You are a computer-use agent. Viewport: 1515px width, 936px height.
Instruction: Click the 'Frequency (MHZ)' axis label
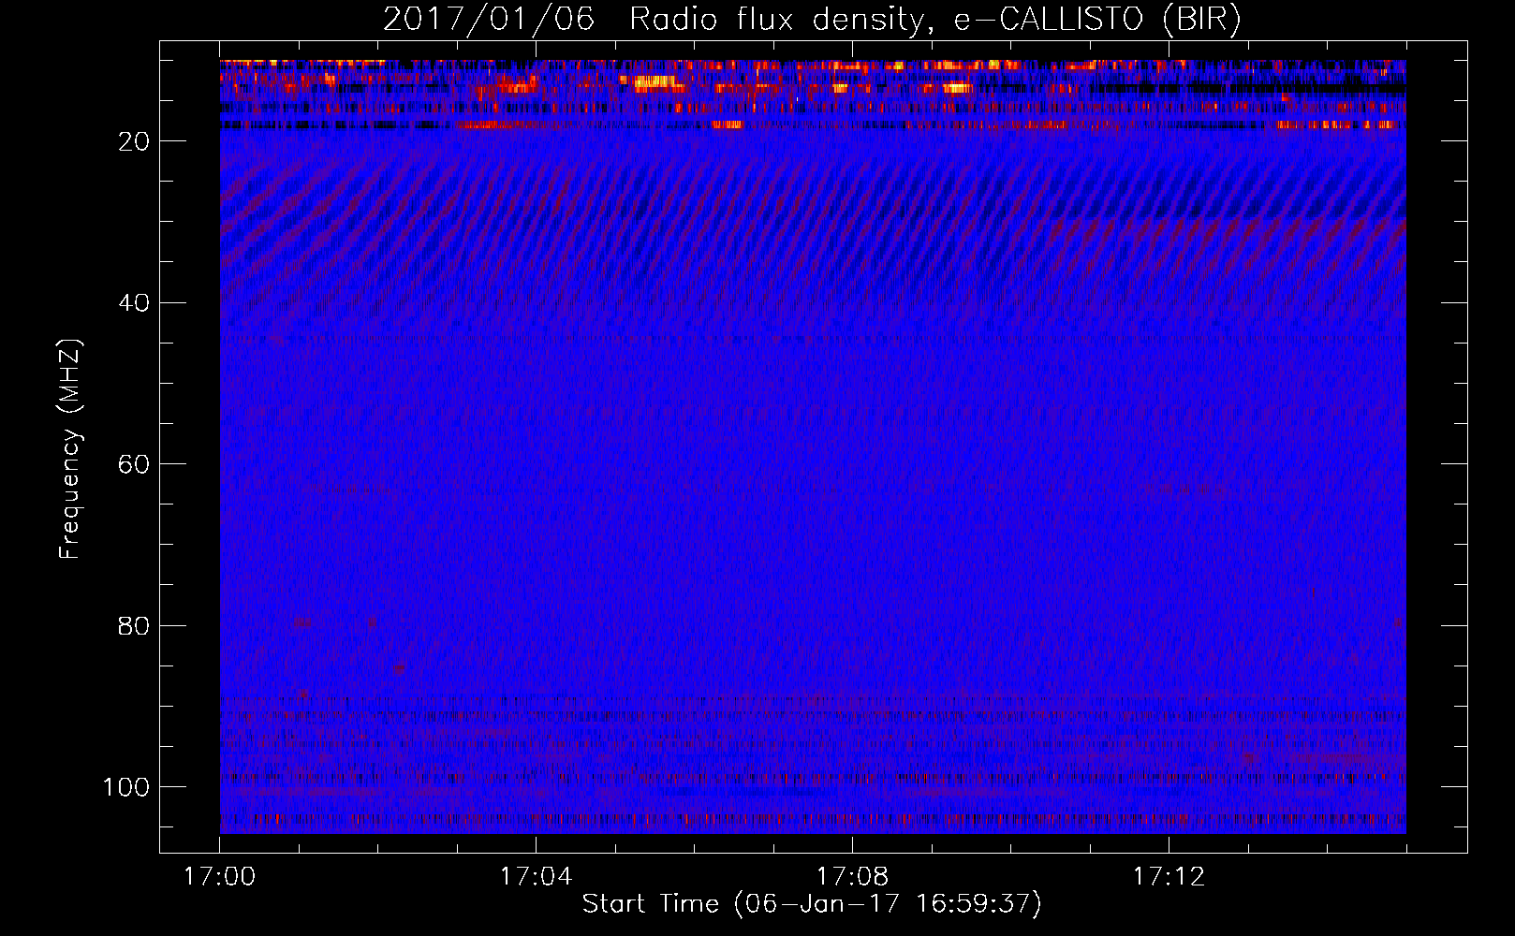tap(71, 449)
